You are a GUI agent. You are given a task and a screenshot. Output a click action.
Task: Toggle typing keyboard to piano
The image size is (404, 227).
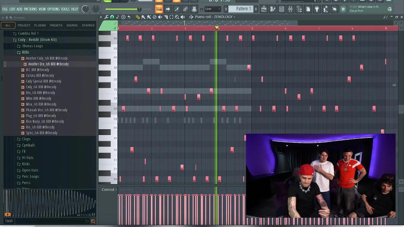tap(159, 9)
